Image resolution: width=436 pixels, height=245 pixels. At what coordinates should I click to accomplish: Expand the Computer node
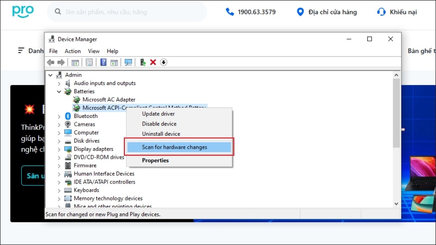[59, 132]
